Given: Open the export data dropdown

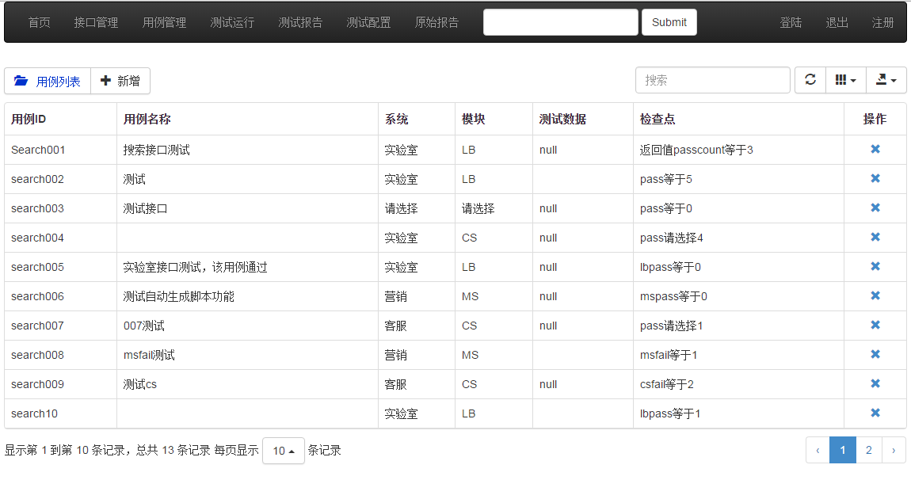Looking at the screenshot, I should coord(886,80).
